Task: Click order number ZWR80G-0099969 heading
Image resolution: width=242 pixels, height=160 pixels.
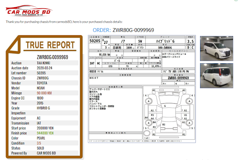Action: coord(133,30)
